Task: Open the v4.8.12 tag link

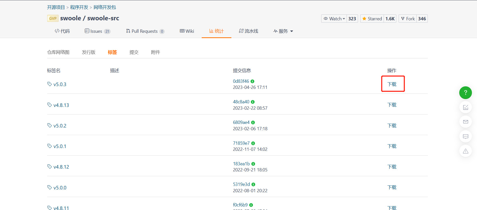Action: tap(61, 167)
